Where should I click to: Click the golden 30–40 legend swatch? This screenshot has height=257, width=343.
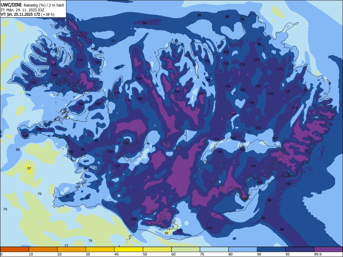(x=100, y=249)
